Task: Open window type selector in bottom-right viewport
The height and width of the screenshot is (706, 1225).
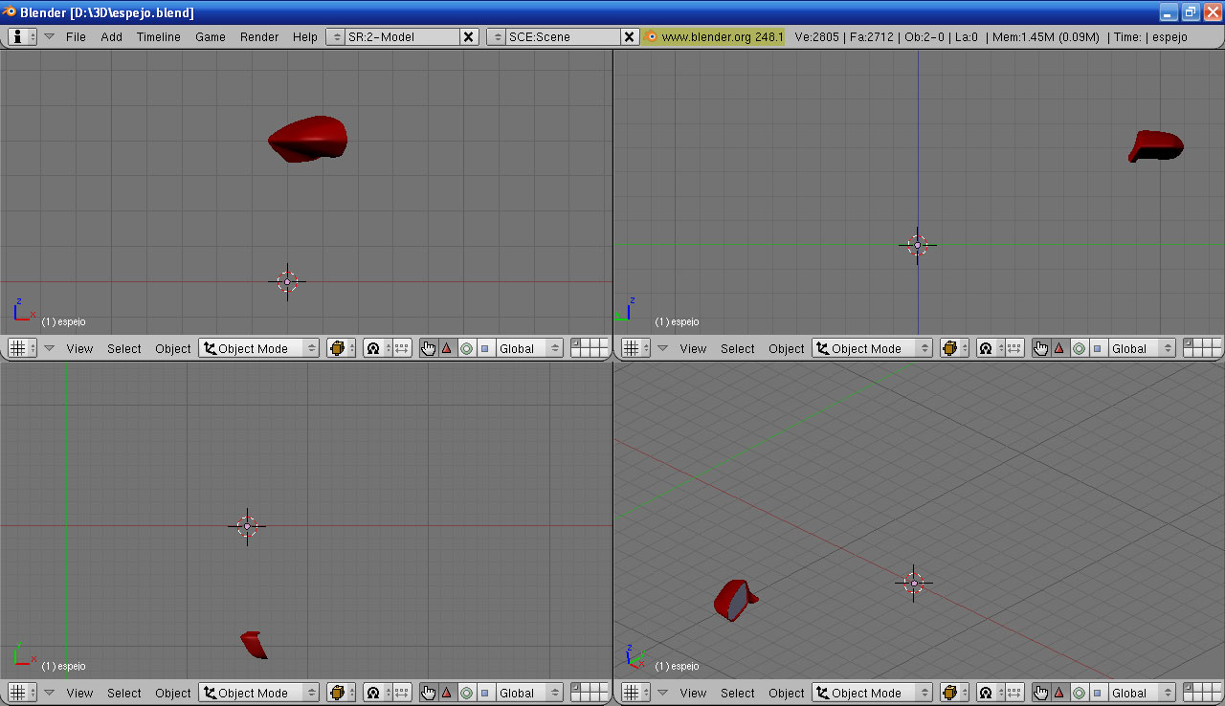Action: [635, 693]
